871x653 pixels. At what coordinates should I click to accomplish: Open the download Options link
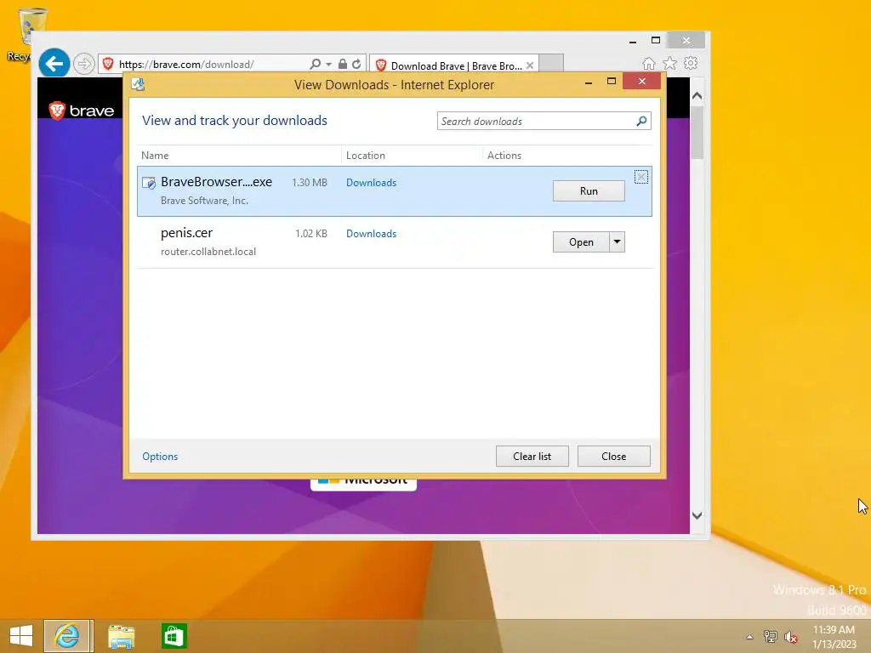click(x=160, y=457)
